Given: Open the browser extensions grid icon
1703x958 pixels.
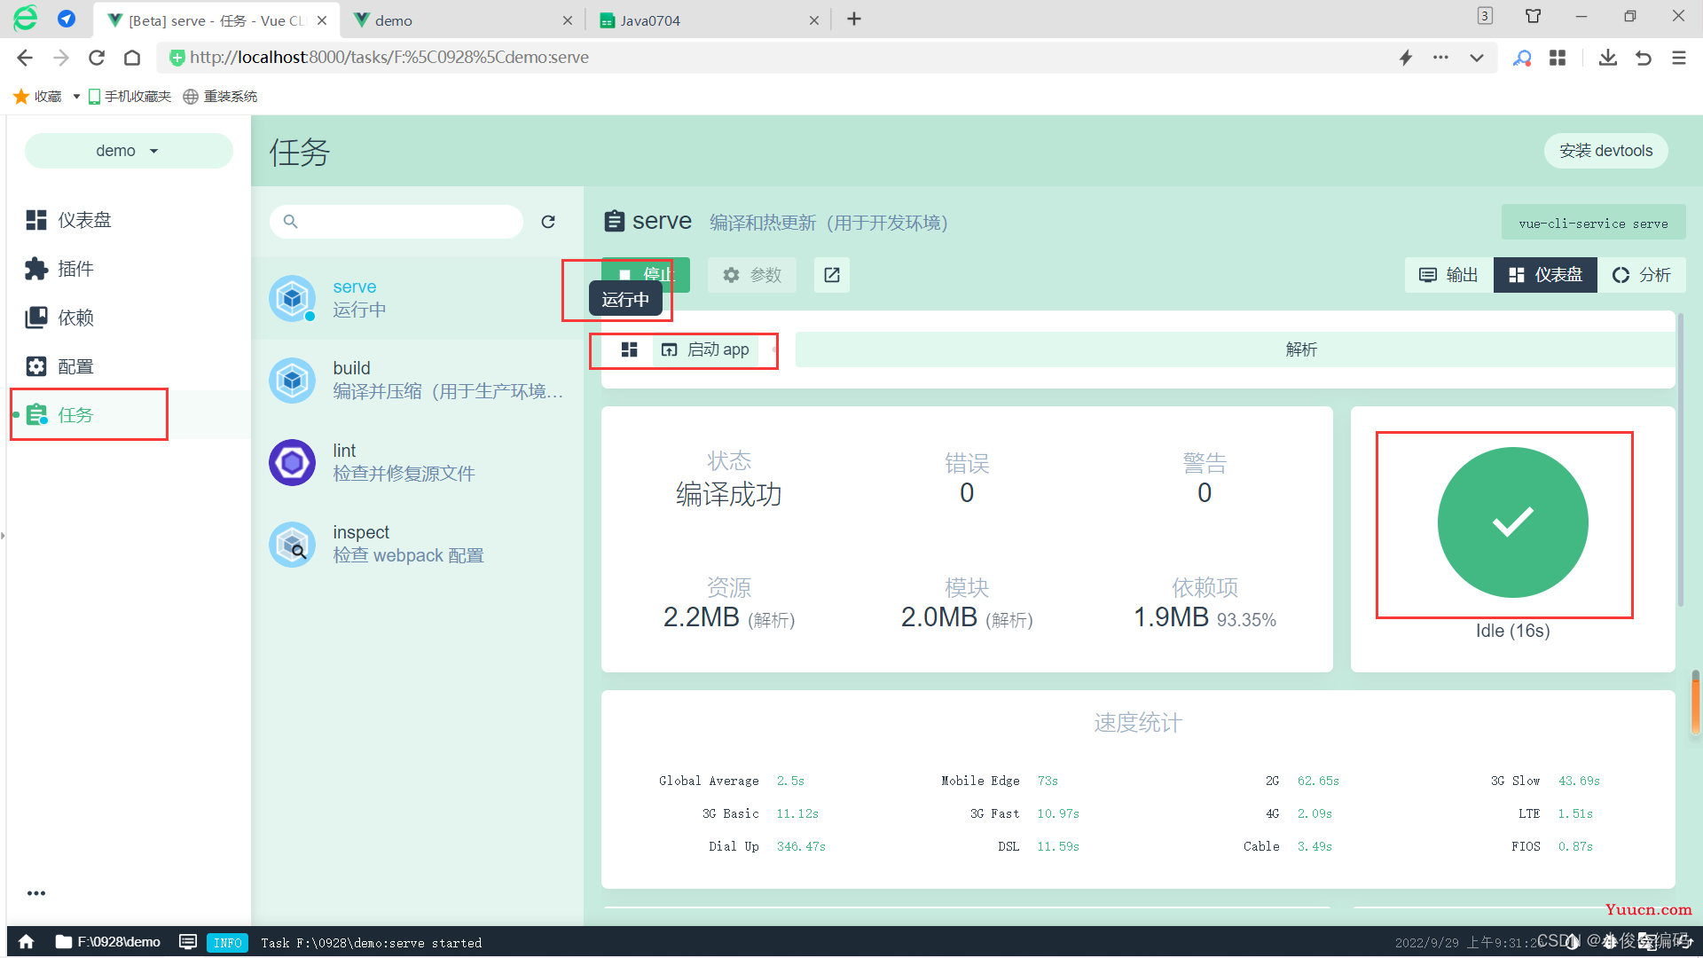Looking at the screenshot, I should (x=1558, y=58).
